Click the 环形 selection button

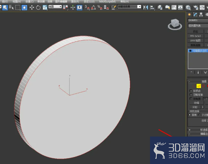point(195,107)
